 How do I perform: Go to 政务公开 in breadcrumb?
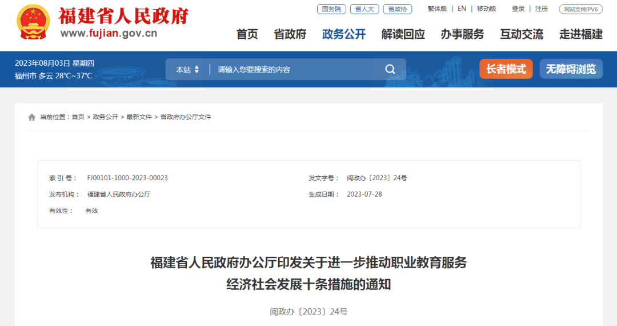tap(106, 117)
